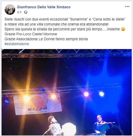Click the metal truss at top of photo
133x136 pixels.
(x=67, y=54)
